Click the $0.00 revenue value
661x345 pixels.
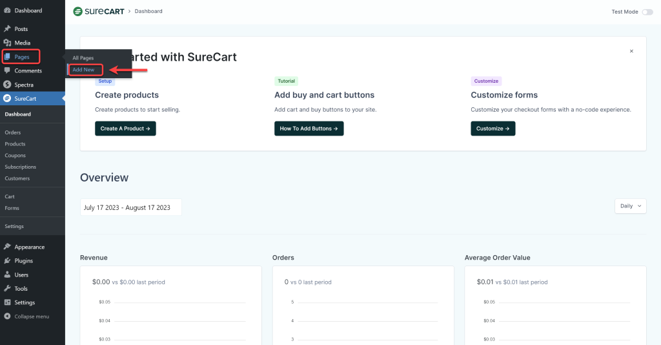click(101, 282)
